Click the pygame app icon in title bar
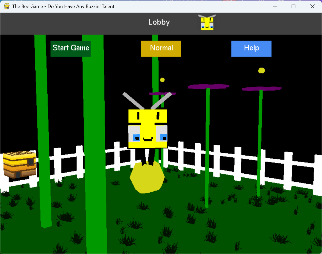This screenshot has width=322, height=254. (7, 6)
